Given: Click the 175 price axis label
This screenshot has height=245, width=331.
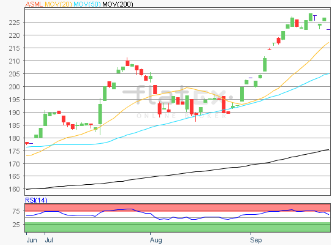Looking at the screenshot, I should click(15, 151).
